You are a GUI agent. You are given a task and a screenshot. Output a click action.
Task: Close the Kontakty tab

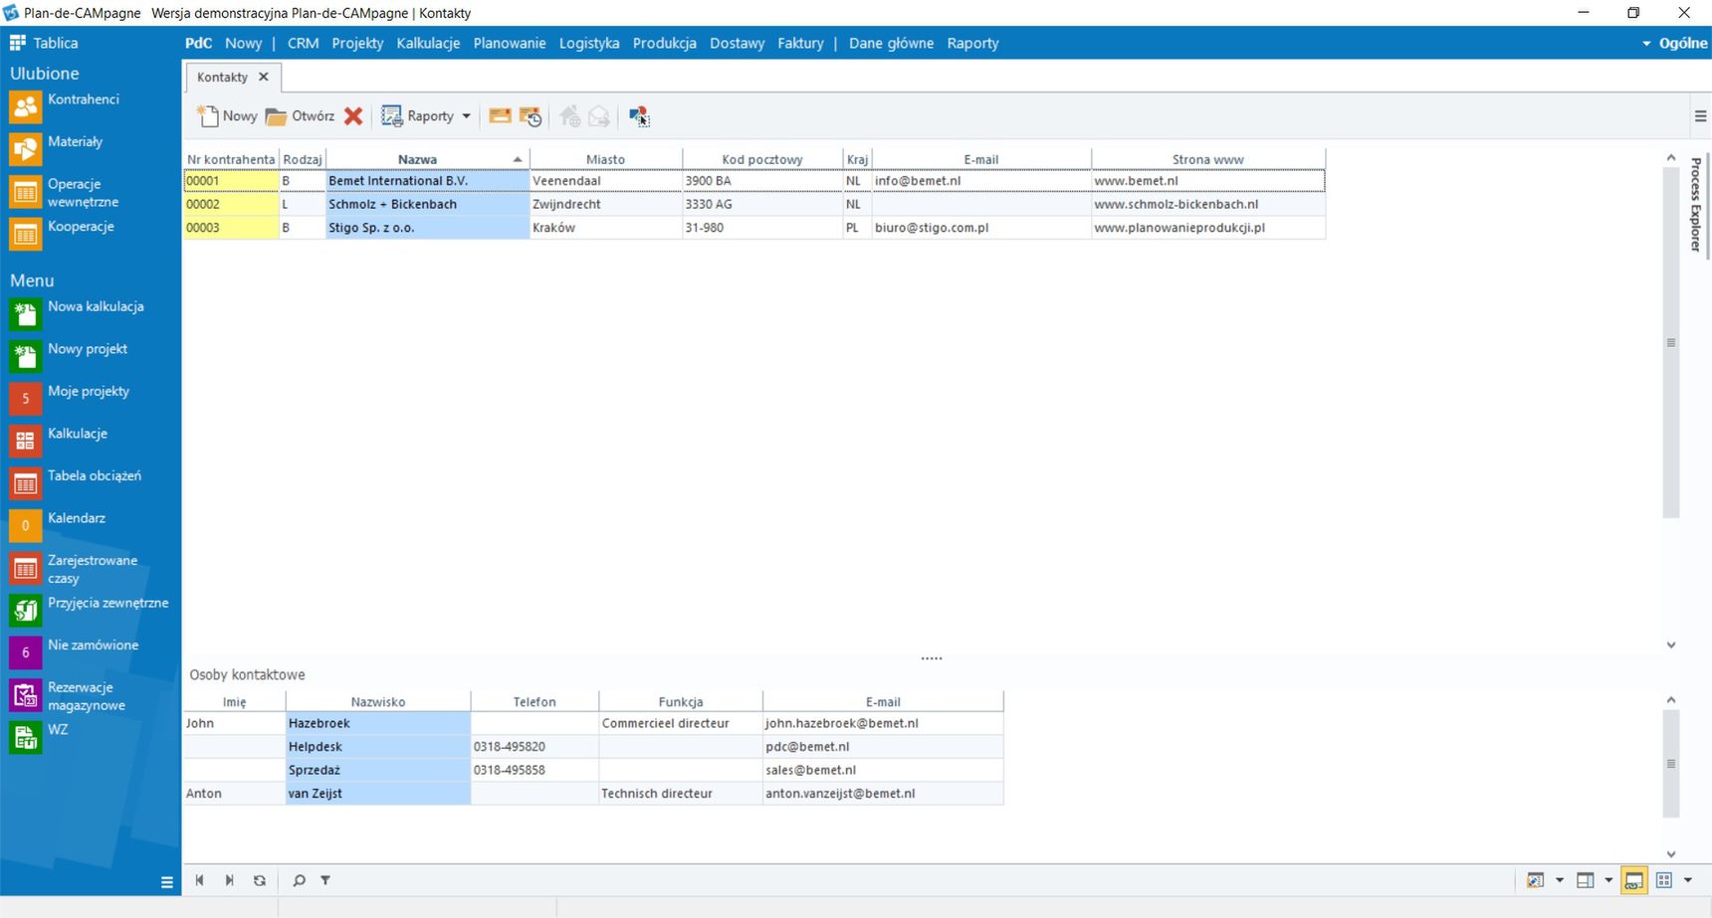264,77
